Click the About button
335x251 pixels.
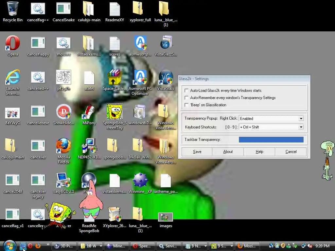click(228, 152)
